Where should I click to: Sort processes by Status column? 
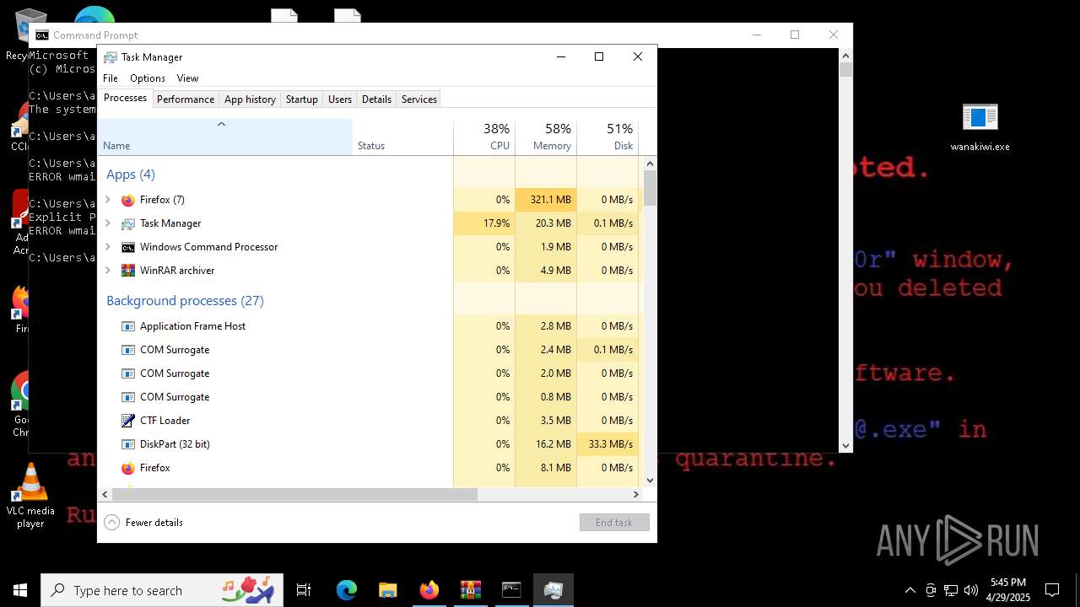(402, 137)
